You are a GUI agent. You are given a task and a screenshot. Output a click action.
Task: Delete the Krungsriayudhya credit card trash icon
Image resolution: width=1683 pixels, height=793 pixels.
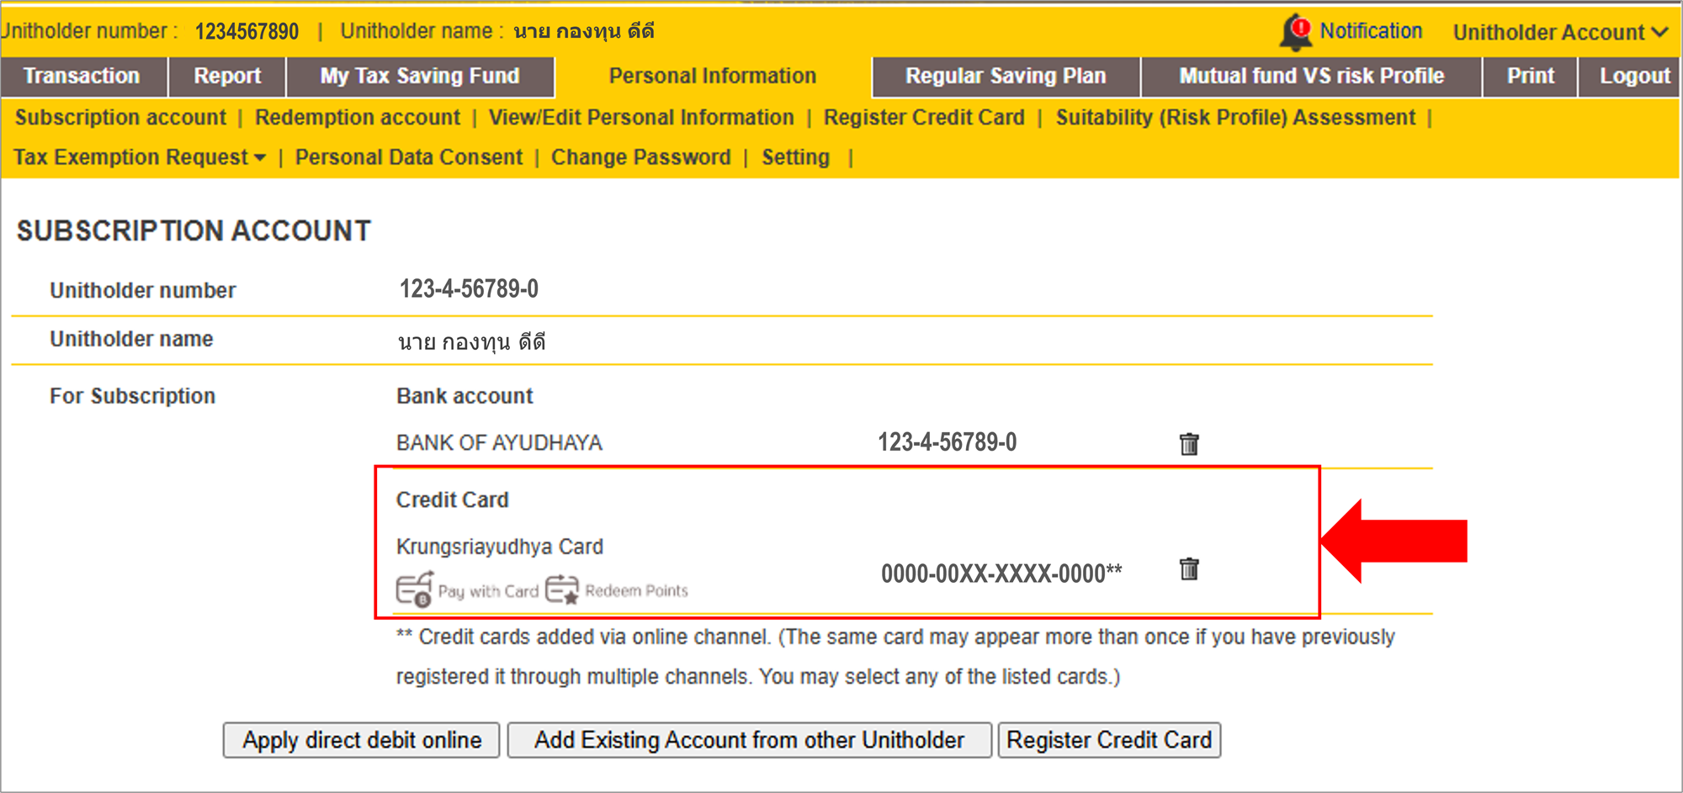(1189, 568)
